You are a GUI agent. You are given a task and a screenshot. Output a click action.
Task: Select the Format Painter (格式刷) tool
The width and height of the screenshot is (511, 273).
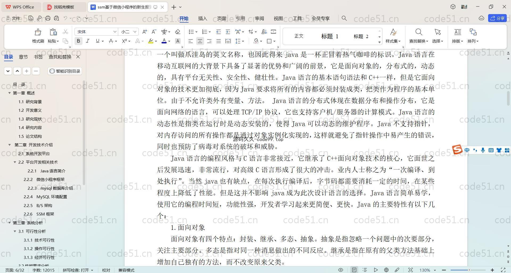tap(38, 36)
